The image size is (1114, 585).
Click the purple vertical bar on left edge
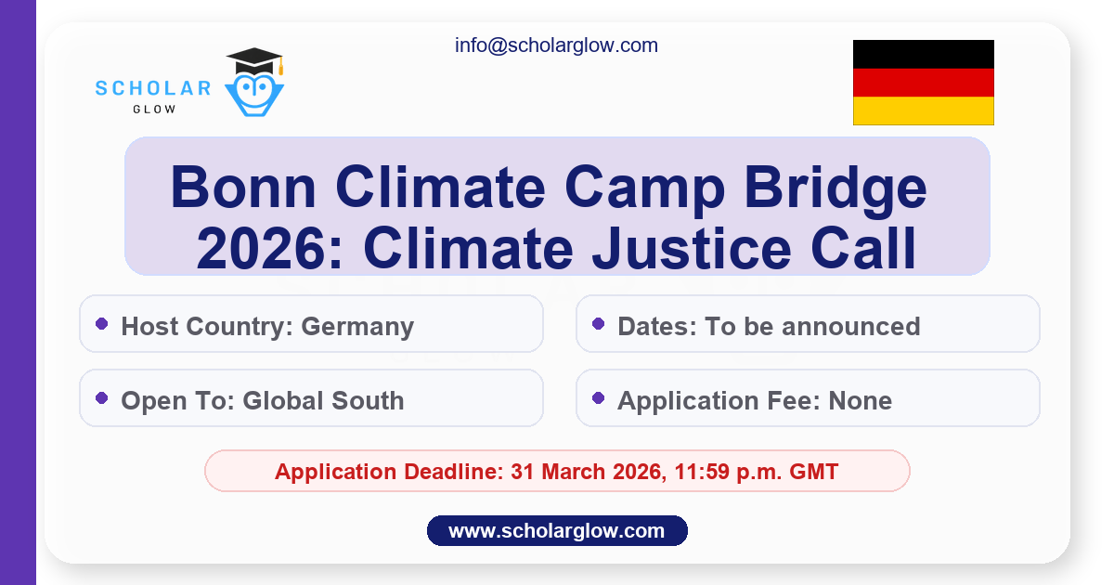pyautogui.click(x=18, y=292)
